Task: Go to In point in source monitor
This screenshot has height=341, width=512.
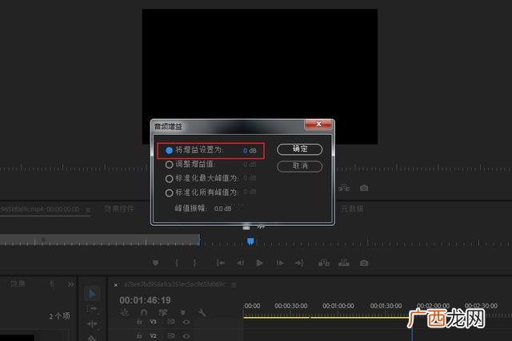Action: [221, 263]
